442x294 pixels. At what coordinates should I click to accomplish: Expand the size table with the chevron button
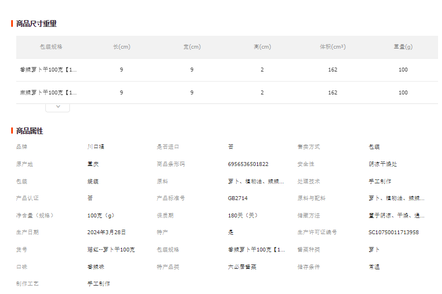pyautogui.click(x=58, y=107)
